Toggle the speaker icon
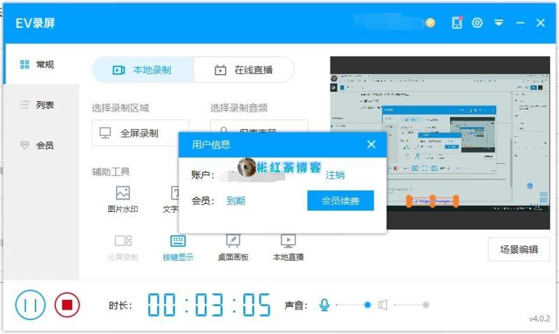Image resolution: width=559 pixels, height=334 pixels. click(x=382, y=305)
